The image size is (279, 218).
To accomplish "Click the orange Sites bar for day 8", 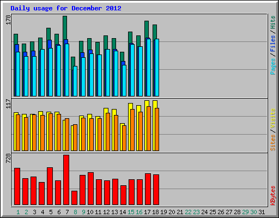I will pos(75,137).
